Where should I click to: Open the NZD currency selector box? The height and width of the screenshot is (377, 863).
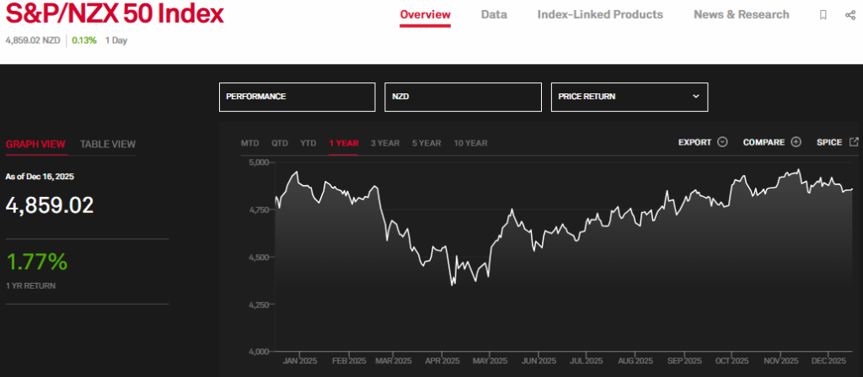click(463, 97)
